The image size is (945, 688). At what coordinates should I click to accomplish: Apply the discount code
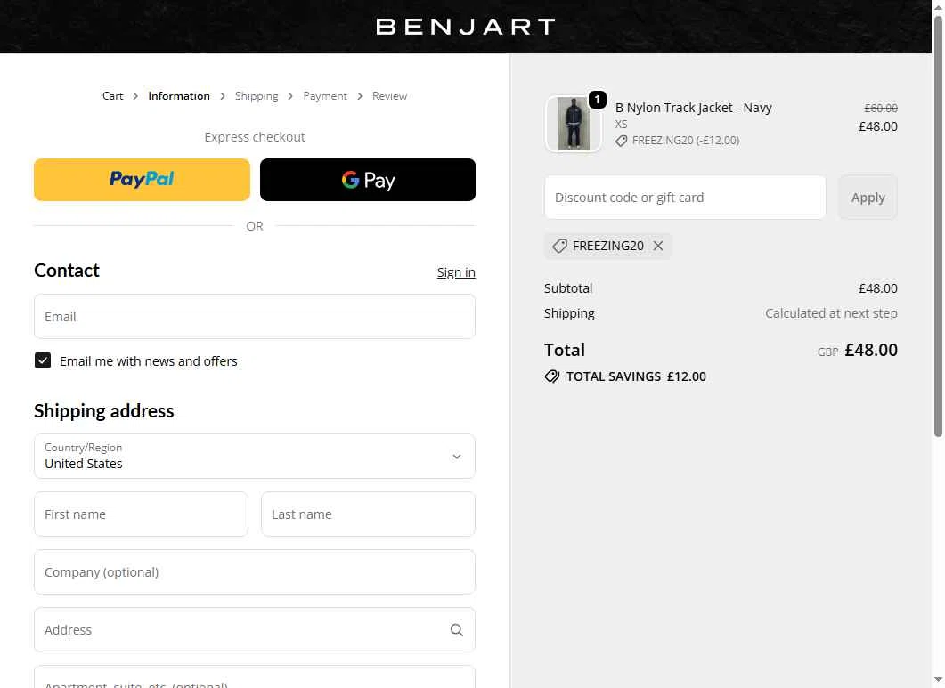point(868,197)
